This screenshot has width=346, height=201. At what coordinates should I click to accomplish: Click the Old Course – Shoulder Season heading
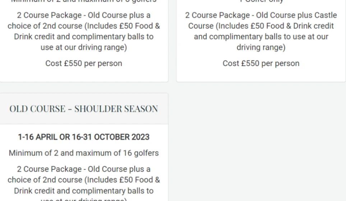tap(84, 109)
